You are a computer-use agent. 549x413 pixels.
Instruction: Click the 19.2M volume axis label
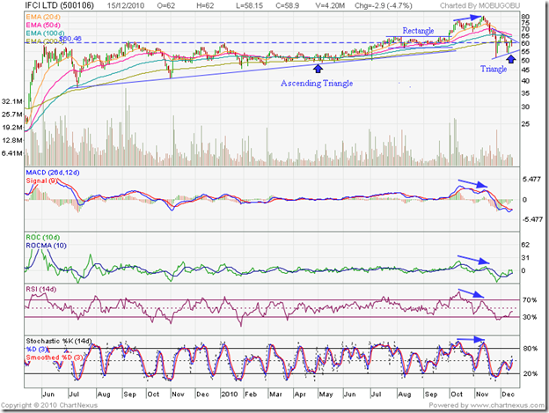click(12, 127)
